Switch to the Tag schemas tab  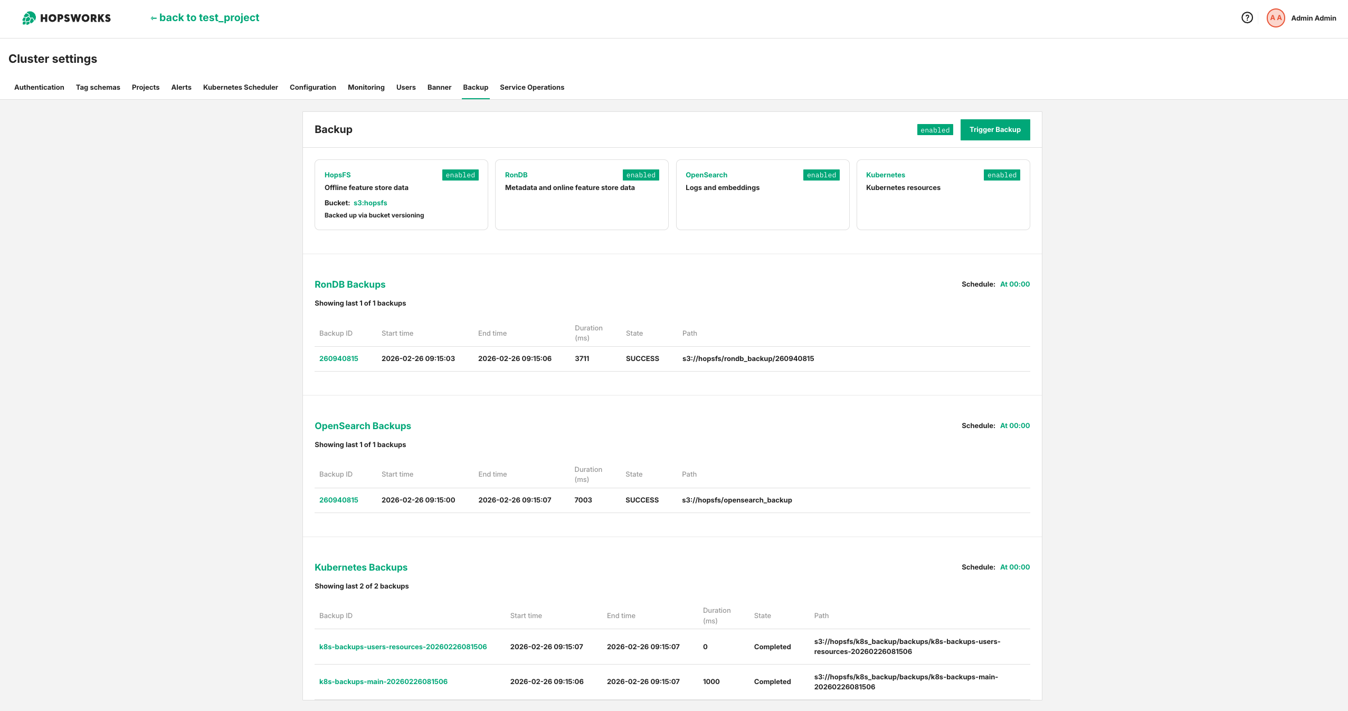pyautogui.click(x=98, y=88)
